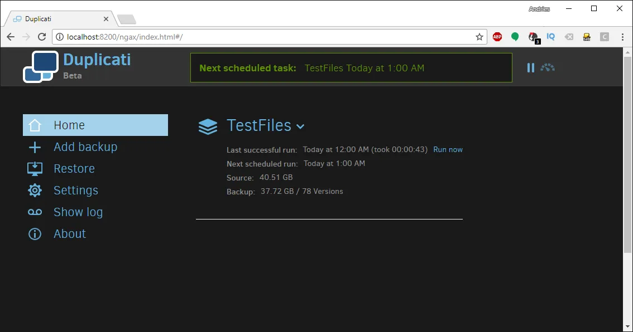Screen dimensions: 633x332
Task: Open the extension icon with badge 3
Action: 534,38
